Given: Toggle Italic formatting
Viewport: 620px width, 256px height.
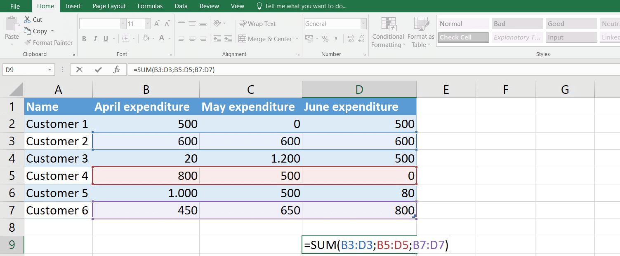Looking at the screenshot, I should [95, 39].
